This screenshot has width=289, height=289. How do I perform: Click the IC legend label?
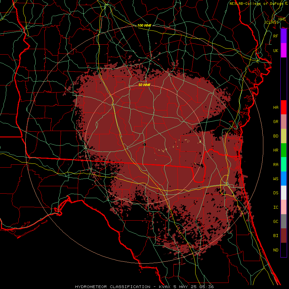pyautogui.click(x=276, y=207)
